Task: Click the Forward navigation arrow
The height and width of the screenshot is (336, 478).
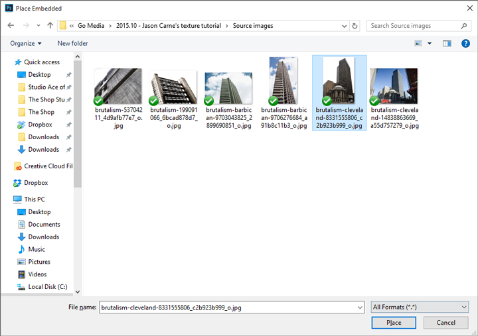Action: pyautogui.click(x=26, y=26)
